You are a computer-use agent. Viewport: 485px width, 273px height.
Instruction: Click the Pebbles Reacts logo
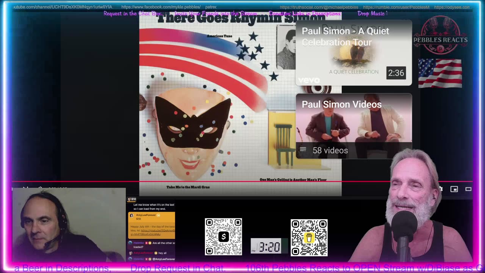440,35
